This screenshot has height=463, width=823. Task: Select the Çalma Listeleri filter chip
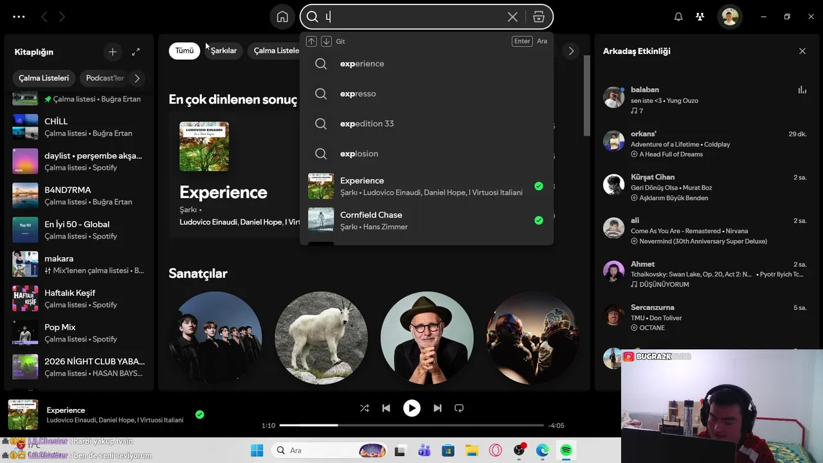275,51
